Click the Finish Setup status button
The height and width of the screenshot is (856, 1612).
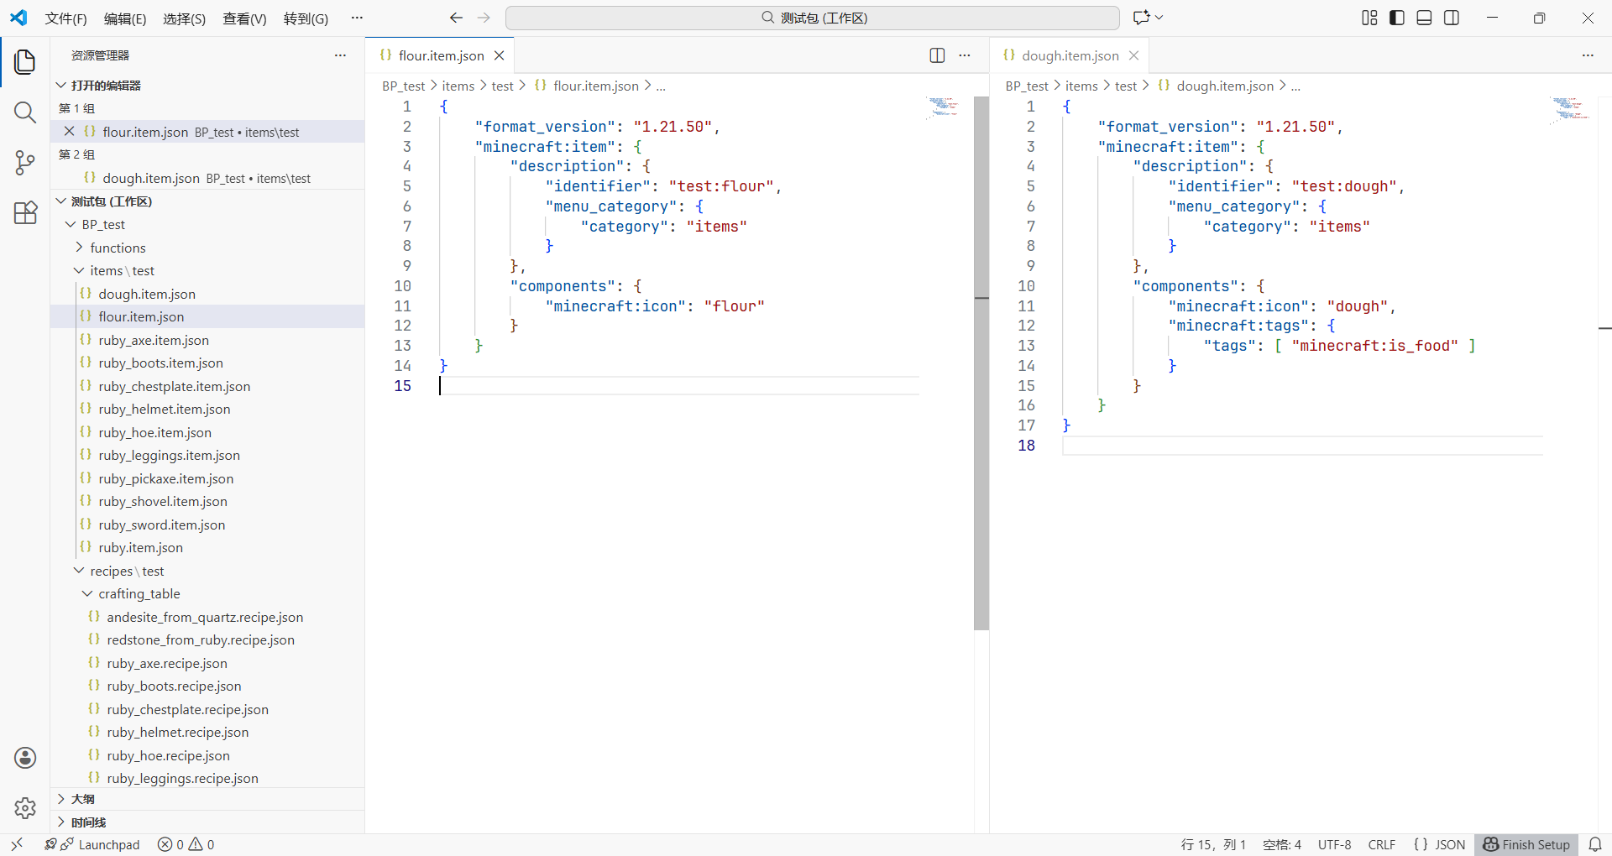[x=1526, y=844]
